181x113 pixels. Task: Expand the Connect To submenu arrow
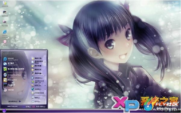[x=45, y=89]
